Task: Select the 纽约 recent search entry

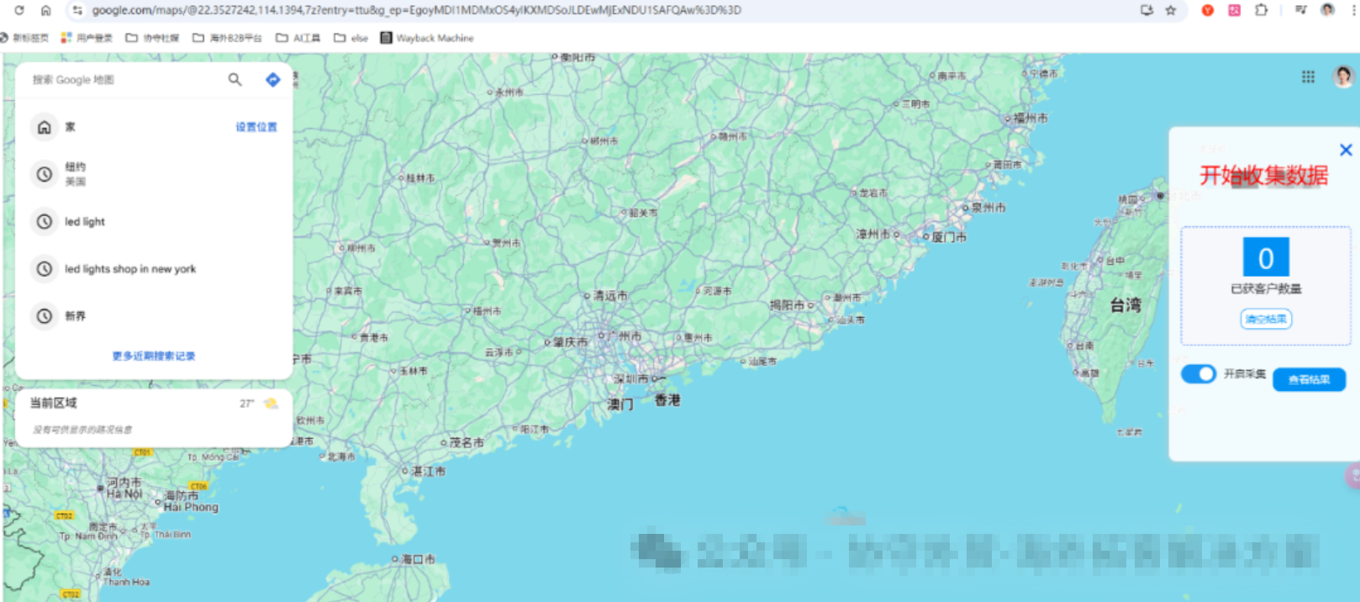Action: click(x=154, y=174)
